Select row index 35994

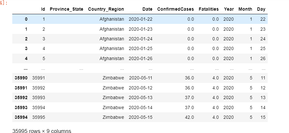tap(21, 117)
